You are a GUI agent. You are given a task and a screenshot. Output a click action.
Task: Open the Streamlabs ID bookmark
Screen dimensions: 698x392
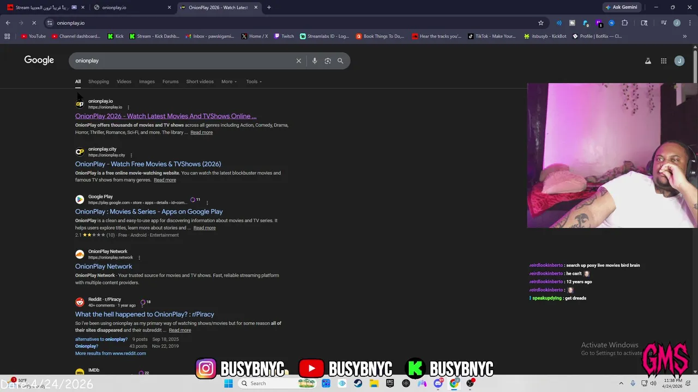324,36
